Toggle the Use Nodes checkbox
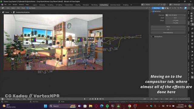The width and height of the screenshot is (194, 109). click(28, 8)
